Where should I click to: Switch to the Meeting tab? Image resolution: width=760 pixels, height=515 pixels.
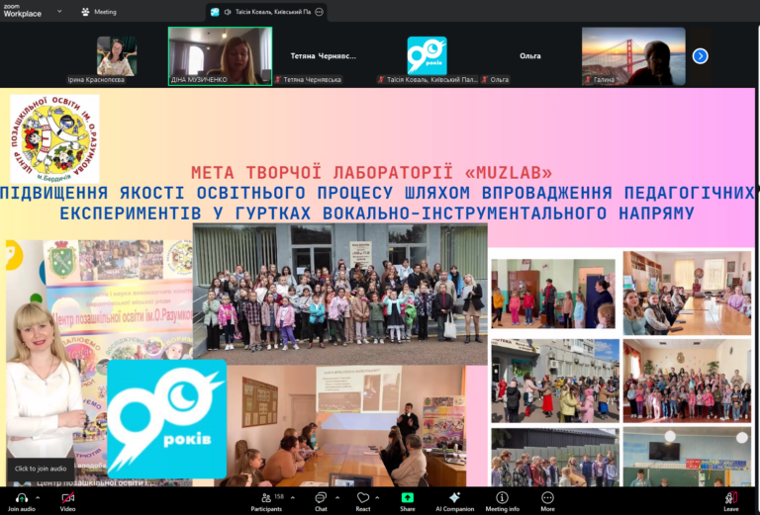99,12
